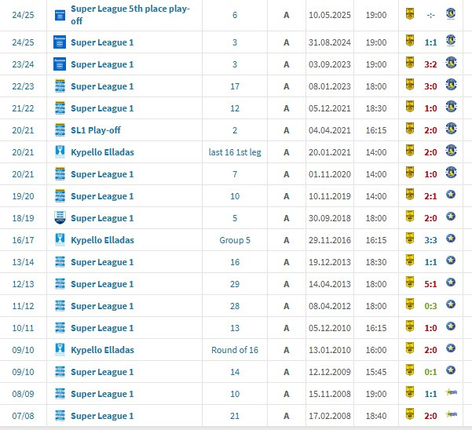
Task: Select the 3:3 result of the Group 5 match
Action: pyautogui.click(x=430, y=240)
